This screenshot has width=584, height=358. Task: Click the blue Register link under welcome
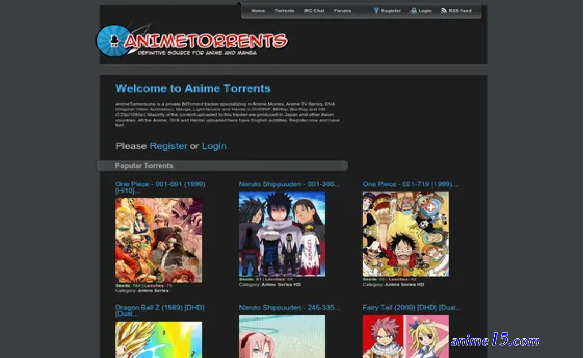(x=168, y=146)
